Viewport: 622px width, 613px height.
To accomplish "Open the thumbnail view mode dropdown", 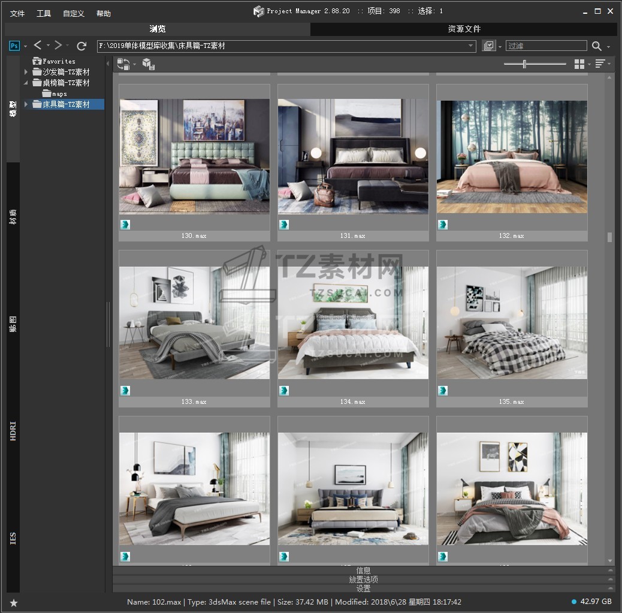I will pyautogui.click(x=580, y=64).
